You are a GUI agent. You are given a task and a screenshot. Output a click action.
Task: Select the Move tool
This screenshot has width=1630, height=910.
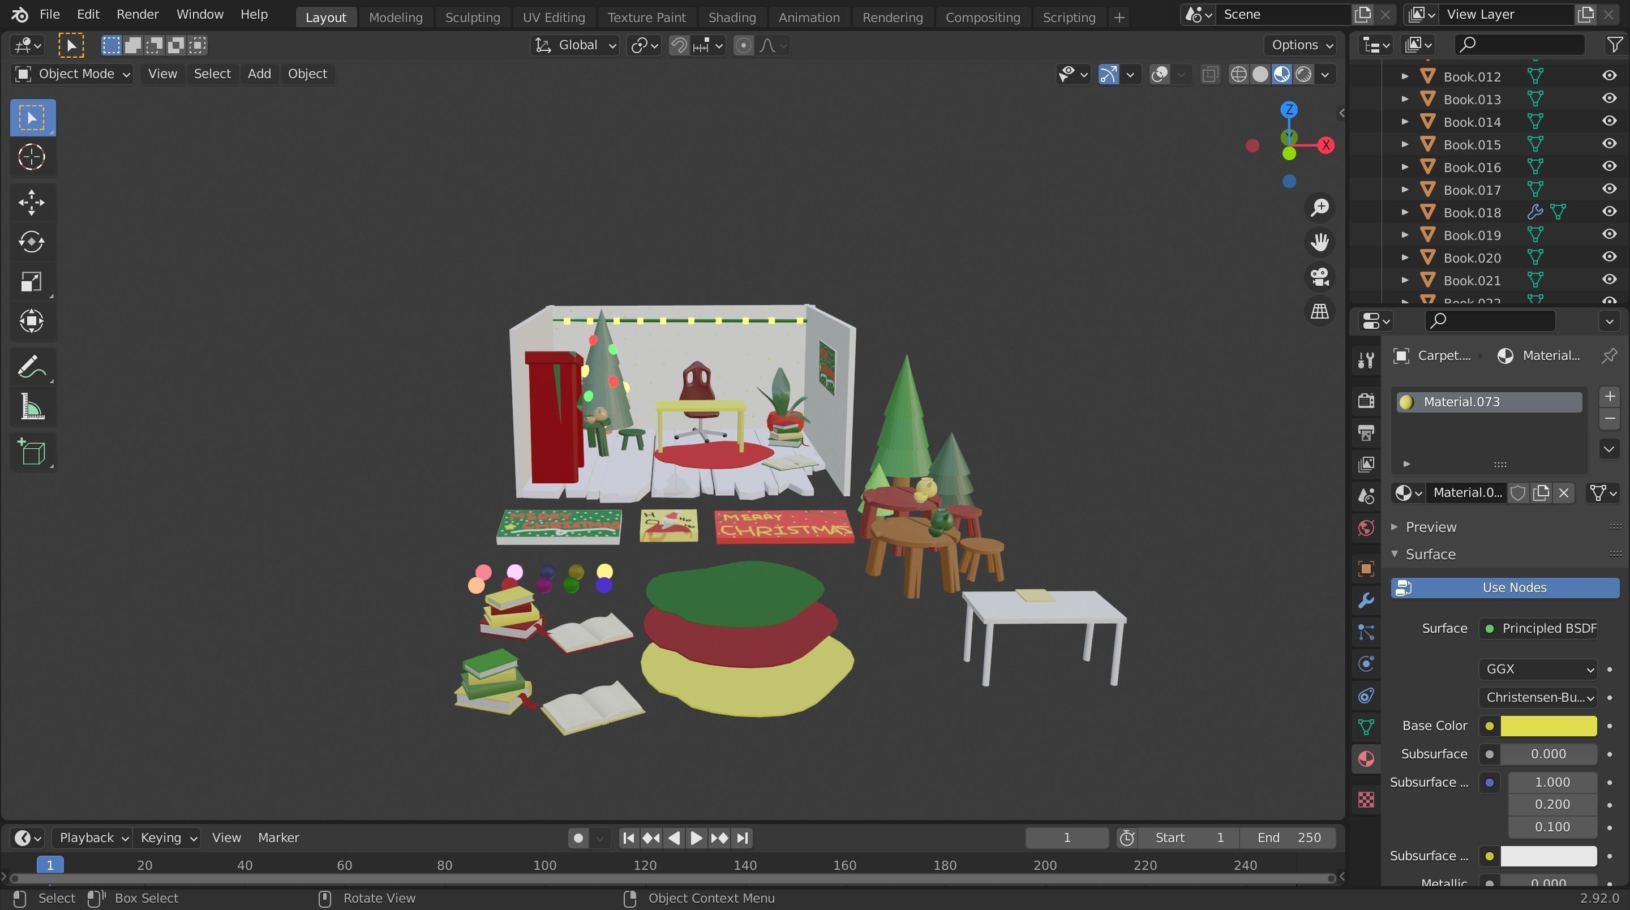(32, 203)
